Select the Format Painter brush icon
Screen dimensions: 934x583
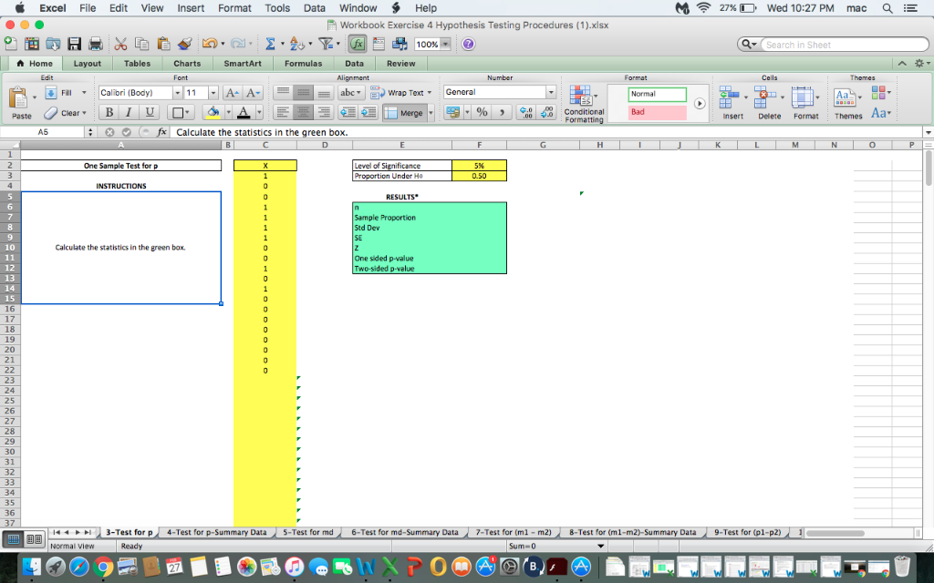tap(183, 42)
